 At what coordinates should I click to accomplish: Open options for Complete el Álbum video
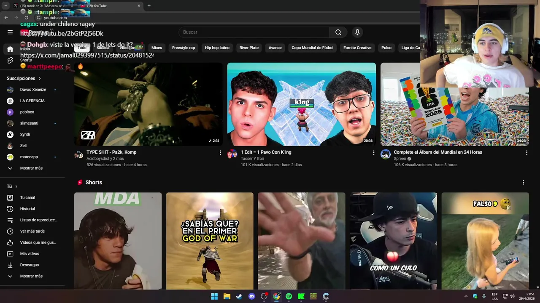(x=526, y=153)
